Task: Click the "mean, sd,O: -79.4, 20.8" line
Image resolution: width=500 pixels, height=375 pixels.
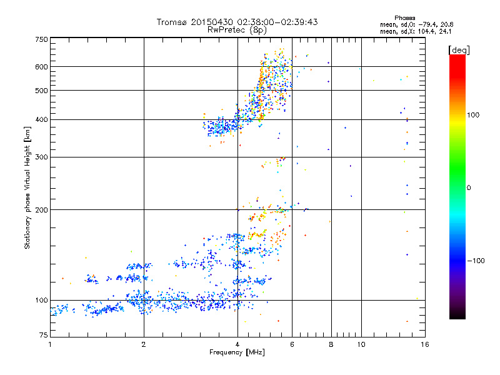Action: point(416,24)
